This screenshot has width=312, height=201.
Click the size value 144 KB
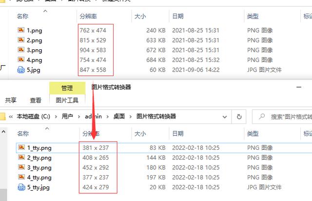[156, 158]
